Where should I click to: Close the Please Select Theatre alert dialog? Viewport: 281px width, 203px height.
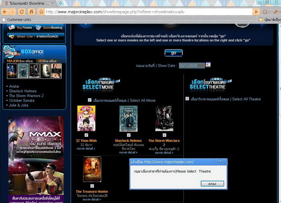pyautogui.click(x=221, y=161)
